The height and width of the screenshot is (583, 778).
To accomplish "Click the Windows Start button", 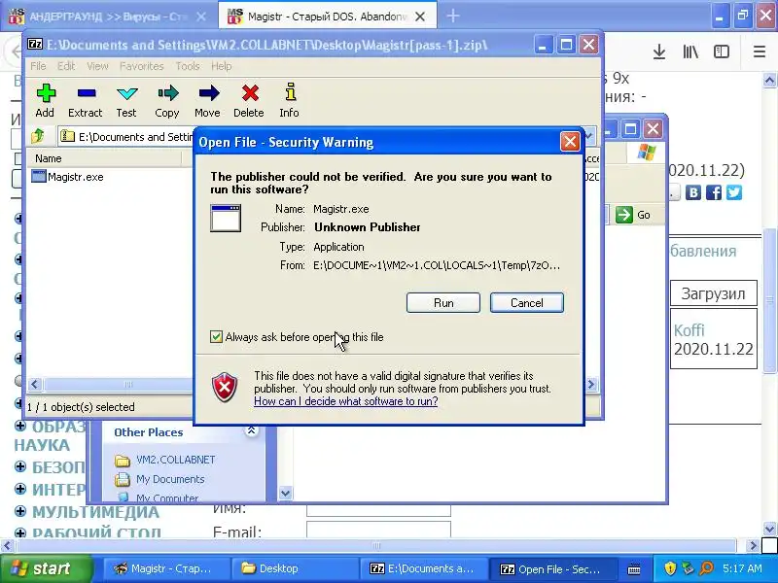I will (47, 568).
